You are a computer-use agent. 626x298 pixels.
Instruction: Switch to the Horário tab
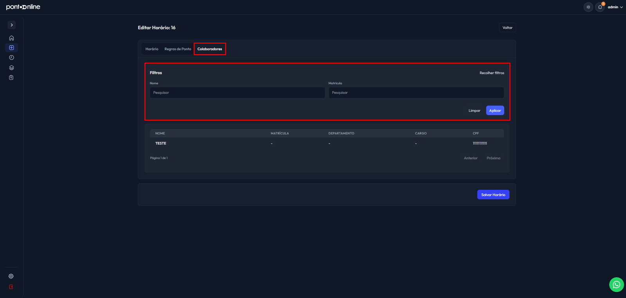[x=152, y=49]
